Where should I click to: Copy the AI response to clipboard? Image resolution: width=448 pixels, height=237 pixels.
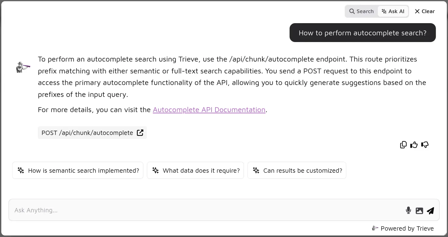(403, 145)
